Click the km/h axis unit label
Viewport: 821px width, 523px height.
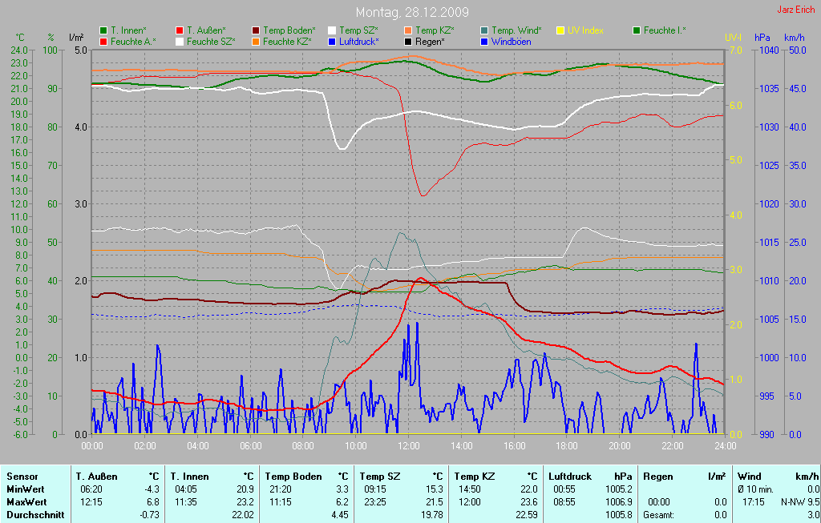[x=795, y=38]
